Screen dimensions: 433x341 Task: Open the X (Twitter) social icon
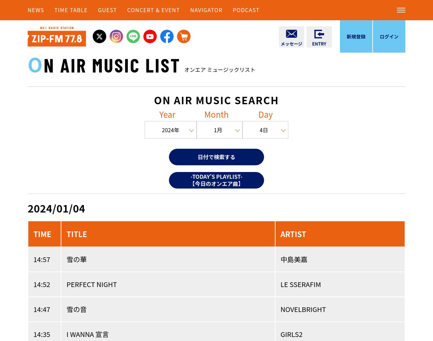(x=99, y=36)
